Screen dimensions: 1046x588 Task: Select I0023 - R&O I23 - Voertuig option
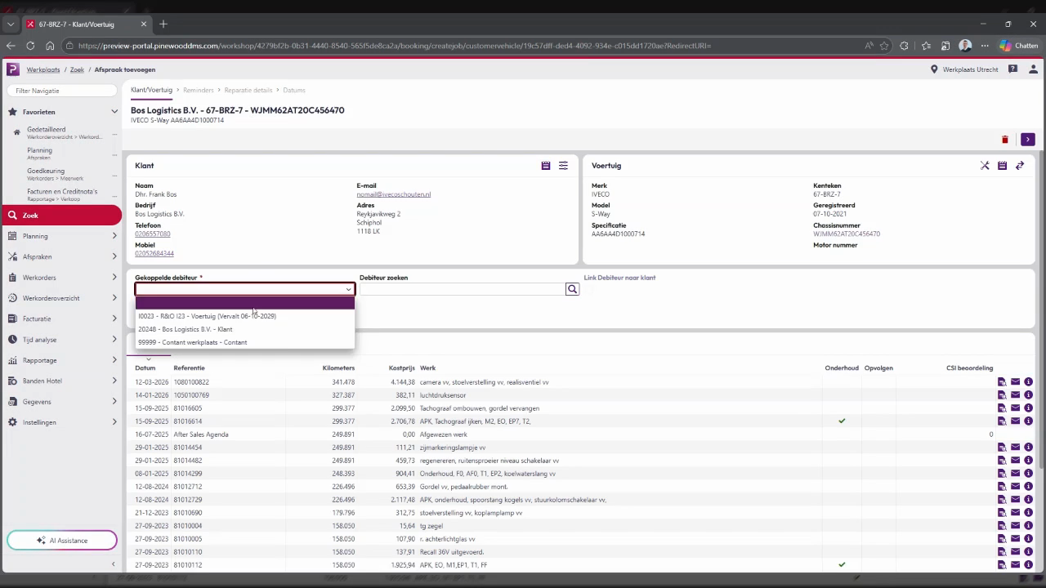pos(244,316)
